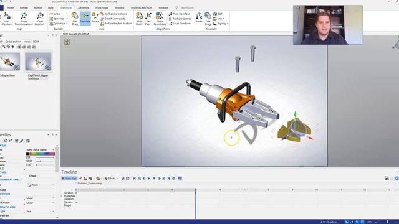This screenshot has height=224, width=399.
Task: Toggle the Auto-Keys button in Timeline
Action: pos(69,179)
